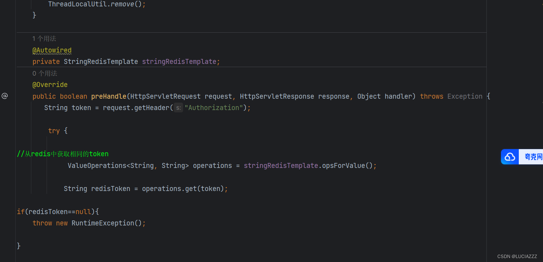This screenshot has width=543, height=262.
Task: Click the preHandle method name
Action: (x=109, y=96)
